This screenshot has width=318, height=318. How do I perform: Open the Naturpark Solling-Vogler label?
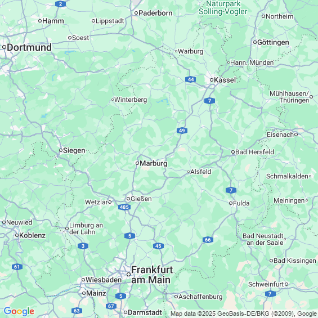(223, 8)
